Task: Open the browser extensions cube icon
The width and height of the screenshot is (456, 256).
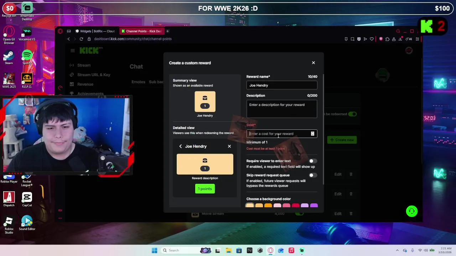Action: click(387, 39)
